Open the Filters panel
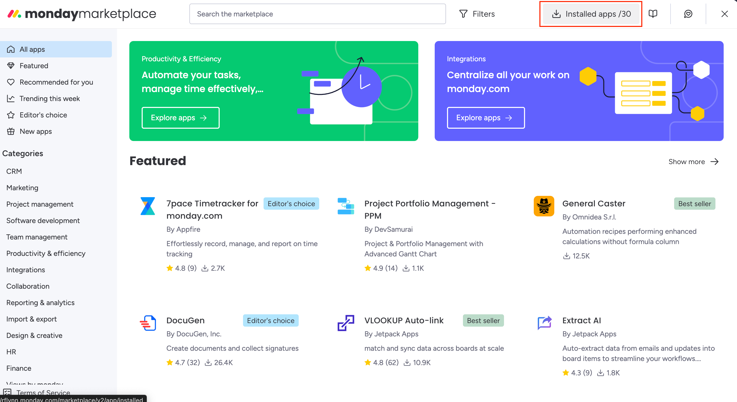Screen dimensions: 737x402 pos(477,14)
